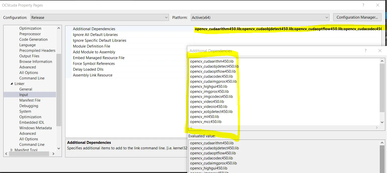Click the dependencies edit box scroll up arrow

pos(382,61)
